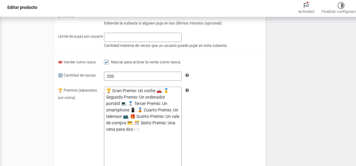This screenshot has height=166, width=356.
Task: Click help icon next to Cantidad de rascas
Action: pyautogui.click(x=187, y=75)
